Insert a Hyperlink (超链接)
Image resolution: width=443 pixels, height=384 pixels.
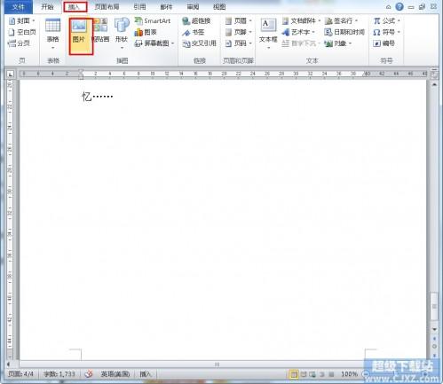196,20
